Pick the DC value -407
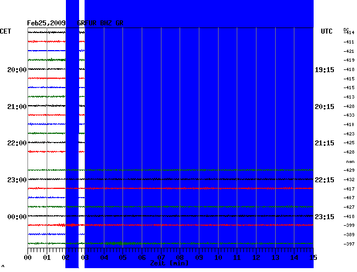The width and height of the screenshot is (357, 272). point(349,198)
